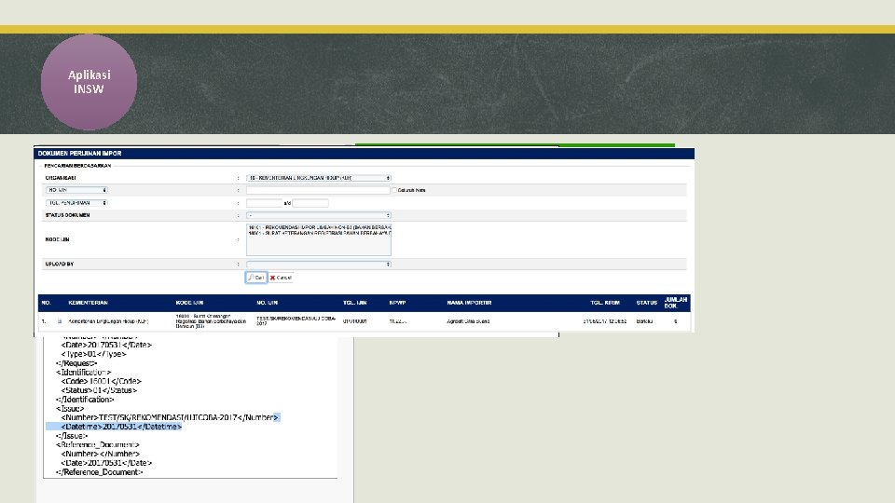The image size is (895, 503).
Task: Click the document icon in result row 1
Action: [x=60, y=321]
